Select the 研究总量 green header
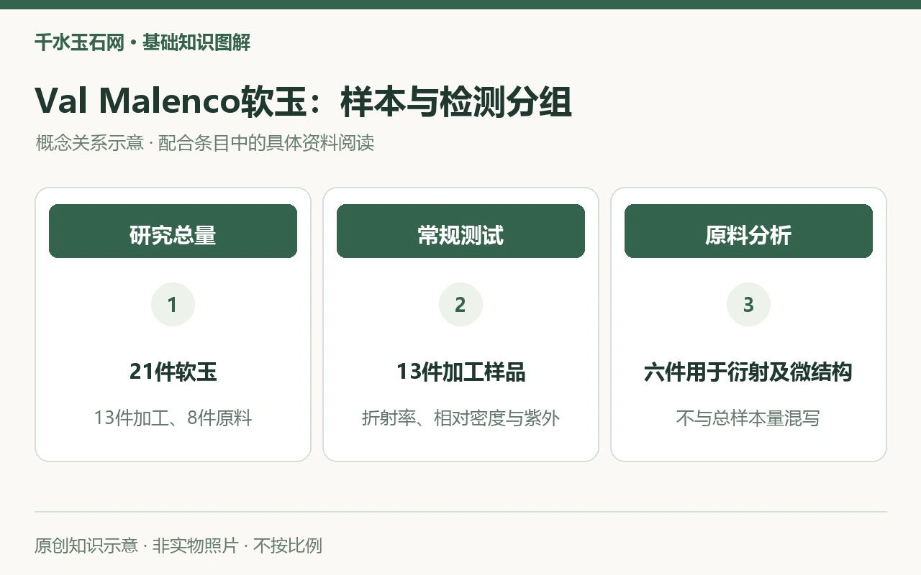Image resolution: width=921 pixels, height=575 pixels. tap(173, 231)
